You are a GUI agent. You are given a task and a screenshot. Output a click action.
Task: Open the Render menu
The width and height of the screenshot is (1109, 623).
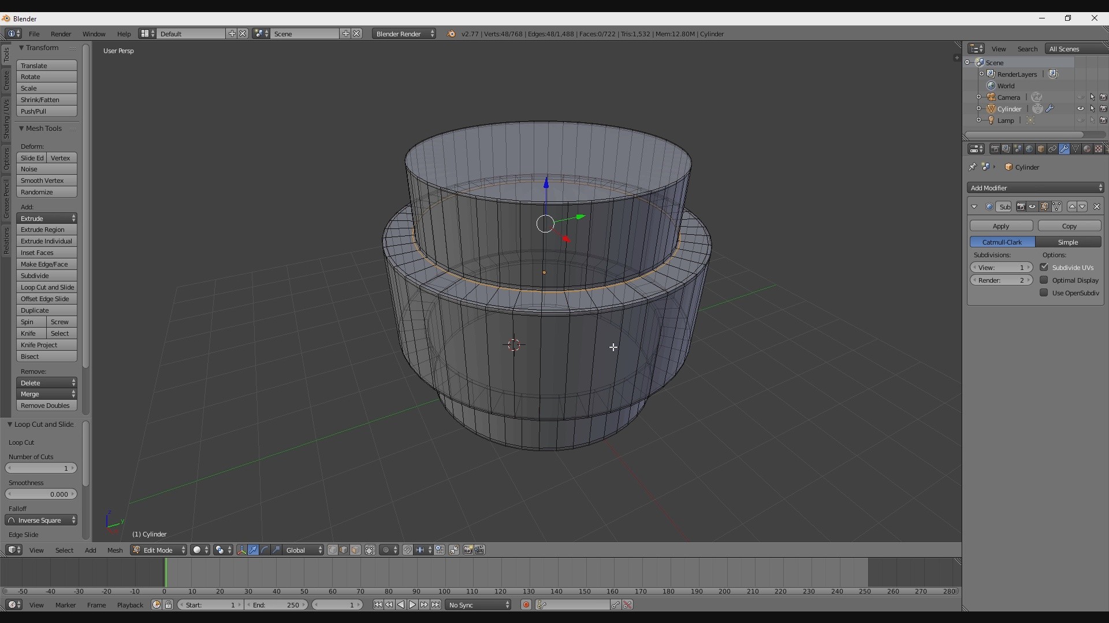pos(60,33)
